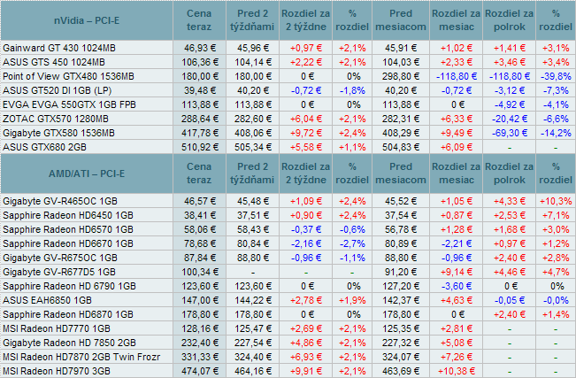Click '39,48 €' current price of ASUS GT520
The image size is (576, 378).
(200, 90)
